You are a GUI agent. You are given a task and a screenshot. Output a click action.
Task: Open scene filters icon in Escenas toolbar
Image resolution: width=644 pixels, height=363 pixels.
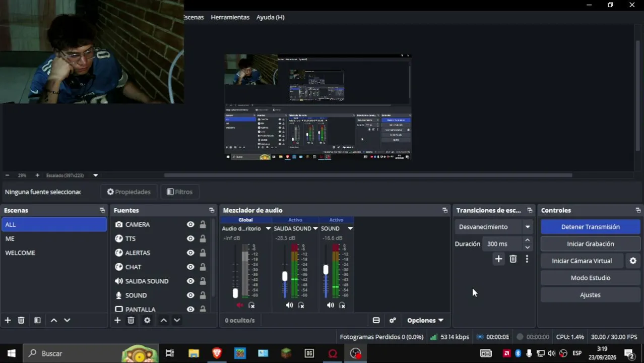37,320
